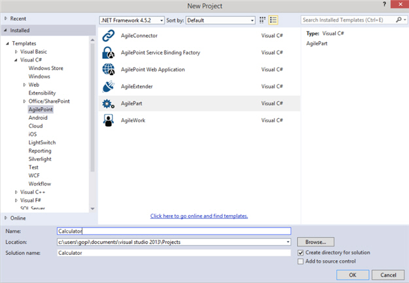Switch to medium icons list view

[x=273, y=20]
